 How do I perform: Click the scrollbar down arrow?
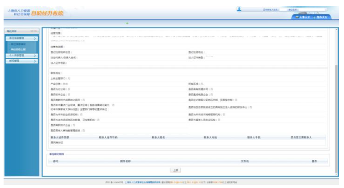(x=336, y=174)
